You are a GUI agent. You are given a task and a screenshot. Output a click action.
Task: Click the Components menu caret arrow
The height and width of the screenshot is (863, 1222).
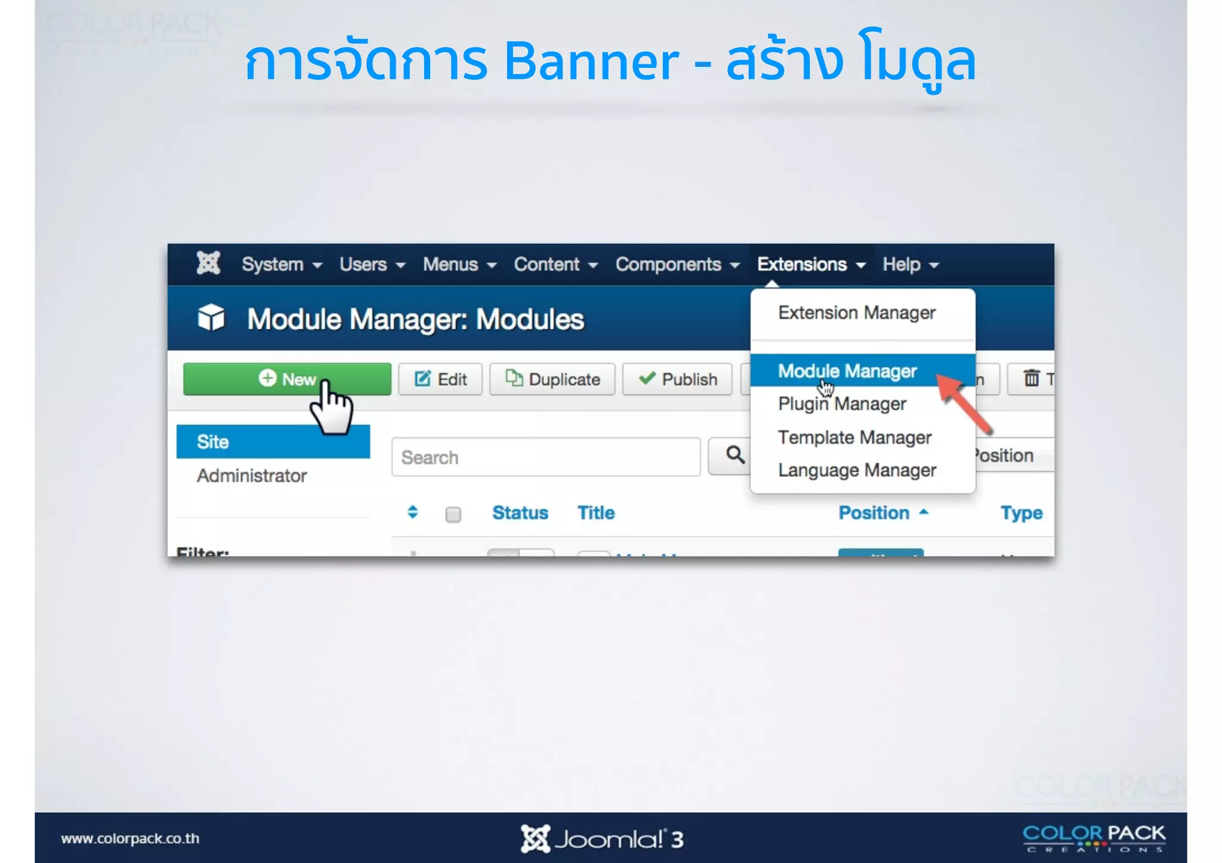[x=735, y=265]
